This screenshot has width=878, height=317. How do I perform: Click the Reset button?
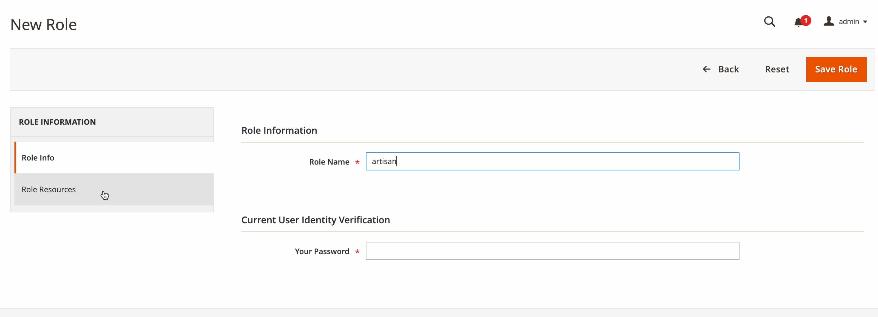coord(777,69)
